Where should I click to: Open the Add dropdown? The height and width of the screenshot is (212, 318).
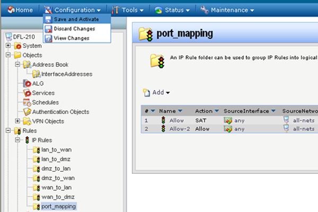click(x=156, y=93)
